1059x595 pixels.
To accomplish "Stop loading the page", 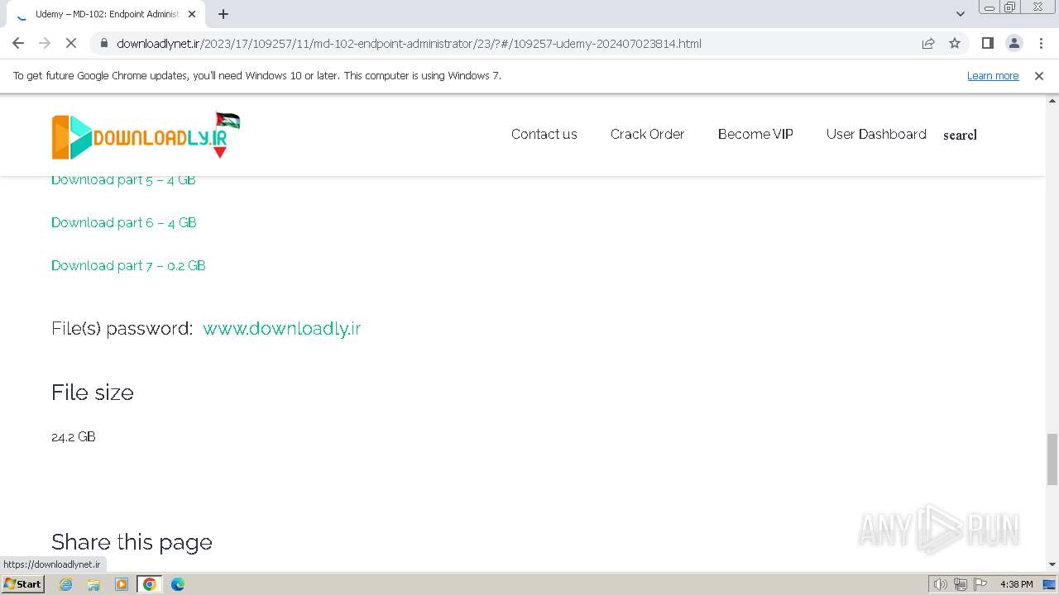I will [70, 43].
